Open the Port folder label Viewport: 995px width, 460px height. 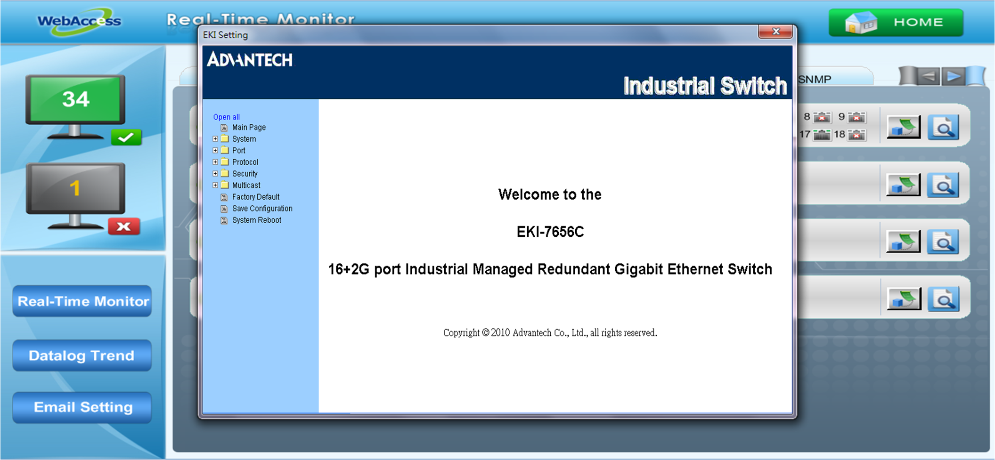click(x=239, y=151)
